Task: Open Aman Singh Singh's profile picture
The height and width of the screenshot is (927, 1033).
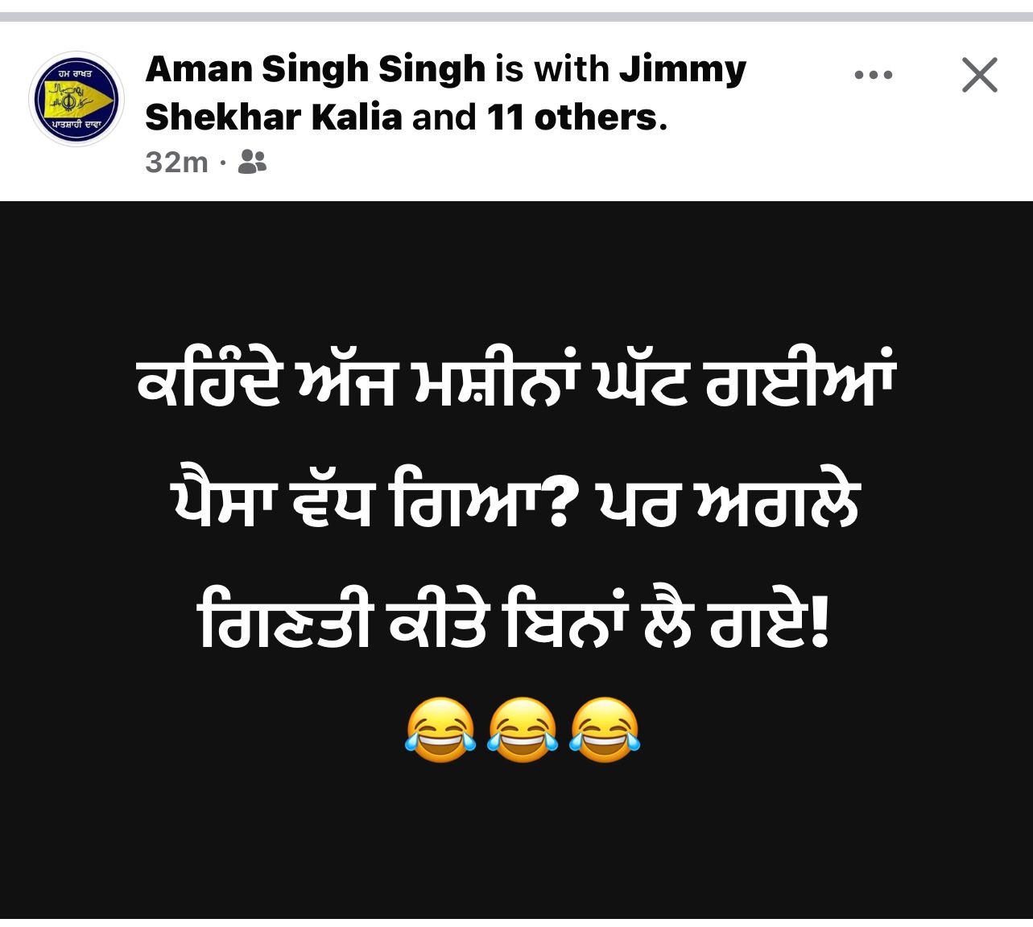Action: [x=76, y=99]
